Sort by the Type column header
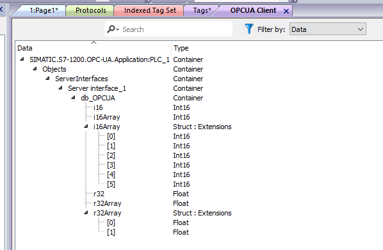 click(x=181, y=48)
